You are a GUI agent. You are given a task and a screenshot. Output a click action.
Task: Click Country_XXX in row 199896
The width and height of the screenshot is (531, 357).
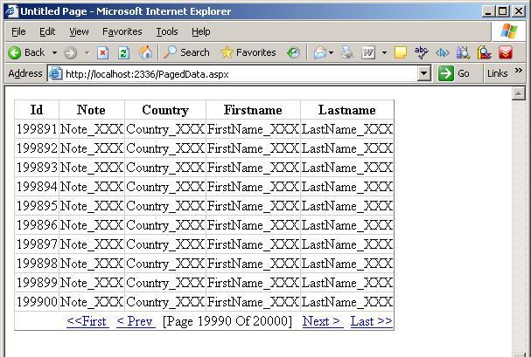[165, 225]
